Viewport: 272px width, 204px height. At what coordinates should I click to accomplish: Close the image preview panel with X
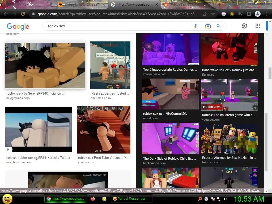[149, 46]
